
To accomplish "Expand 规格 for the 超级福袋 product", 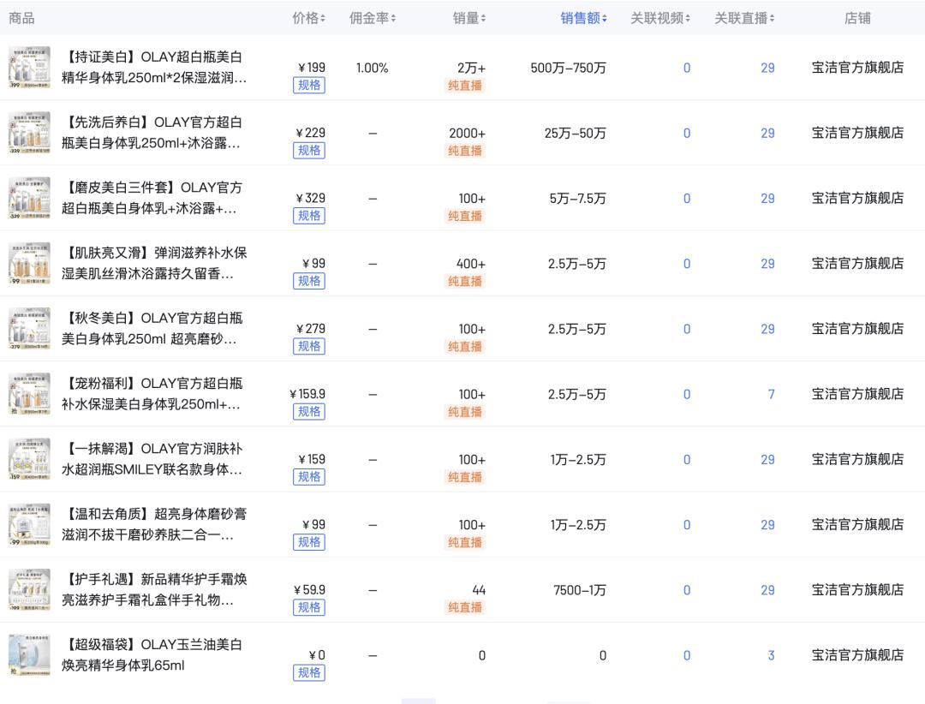I will [309, 673].
